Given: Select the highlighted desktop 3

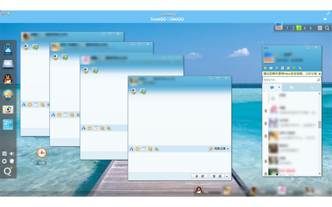Looking at the screenshot, I should (x=299, y=28).
